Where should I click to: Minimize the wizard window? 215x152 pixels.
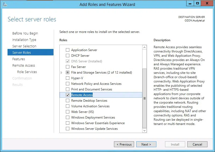tap(191, 3)
